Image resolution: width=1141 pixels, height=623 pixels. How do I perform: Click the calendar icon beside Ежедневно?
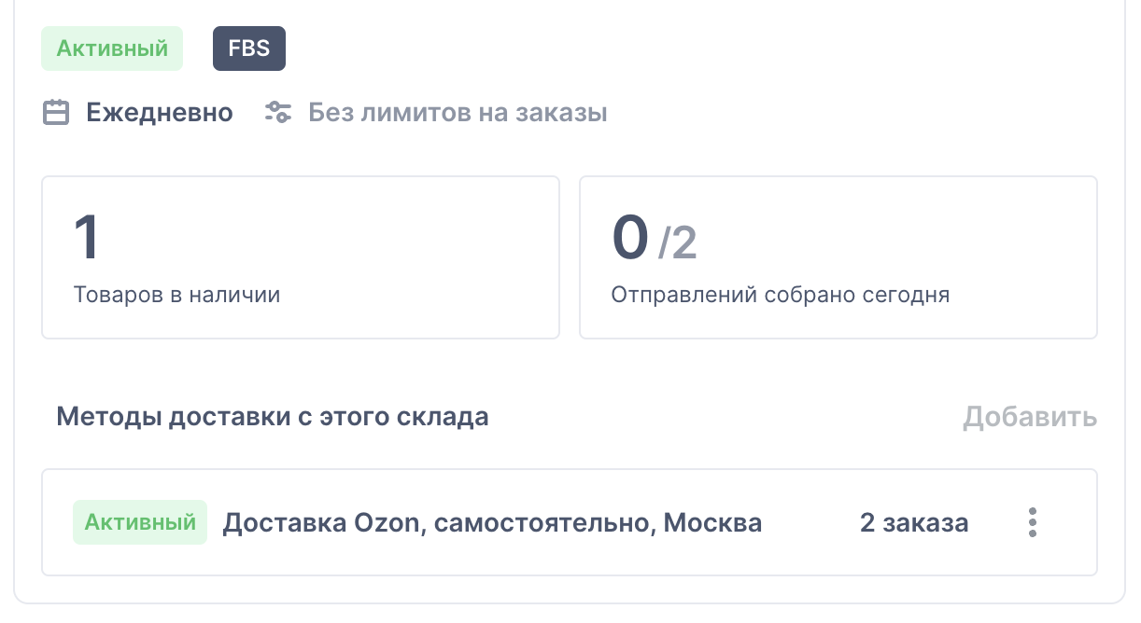(x=57, y=114)
